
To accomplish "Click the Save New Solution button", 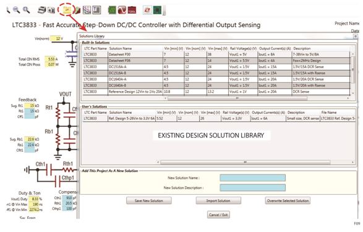I will click(149, 200).
